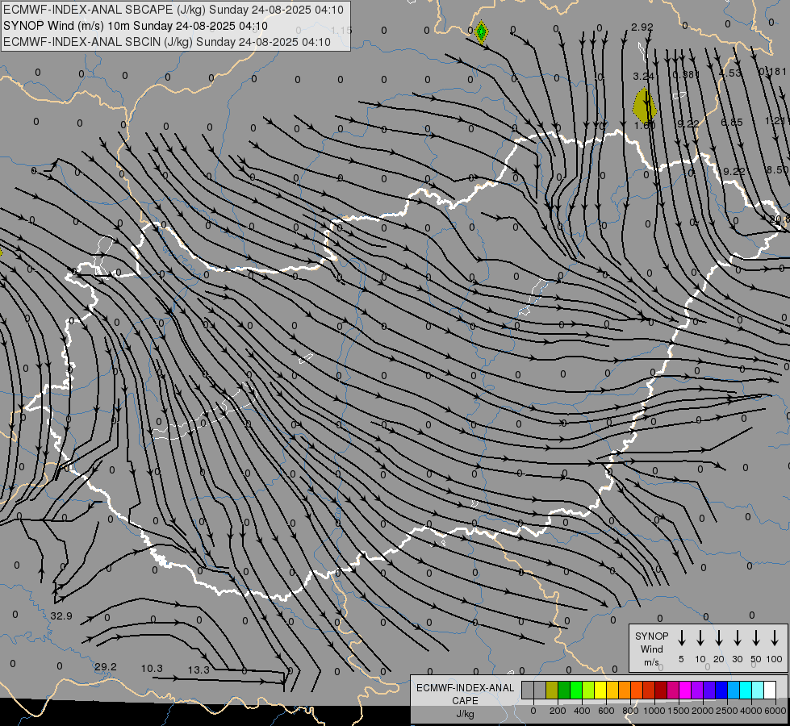Click the 4.53 value on the map
Image resolution: width=790 pixels, height=726 pixels.
point(730,73)
